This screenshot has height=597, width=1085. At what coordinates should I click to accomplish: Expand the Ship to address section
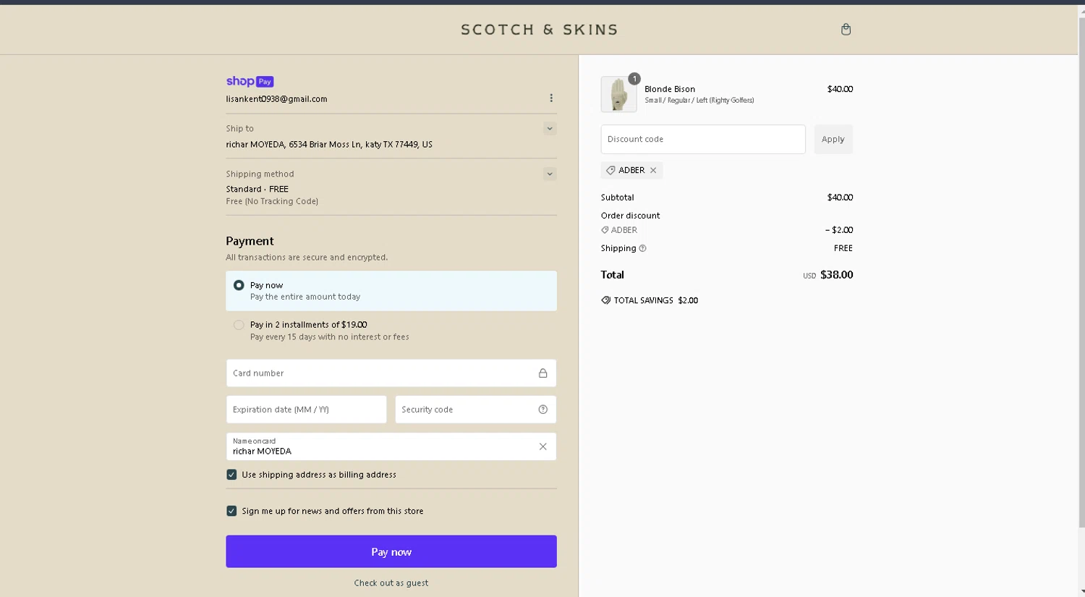[550, 129]
